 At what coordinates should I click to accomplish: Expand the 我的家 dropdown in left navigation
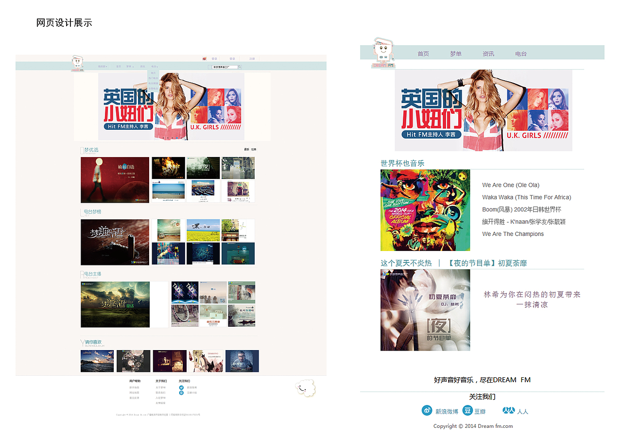coord(103,67)
